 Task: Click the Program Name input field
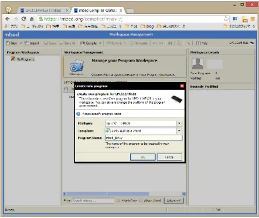[144, 138]
